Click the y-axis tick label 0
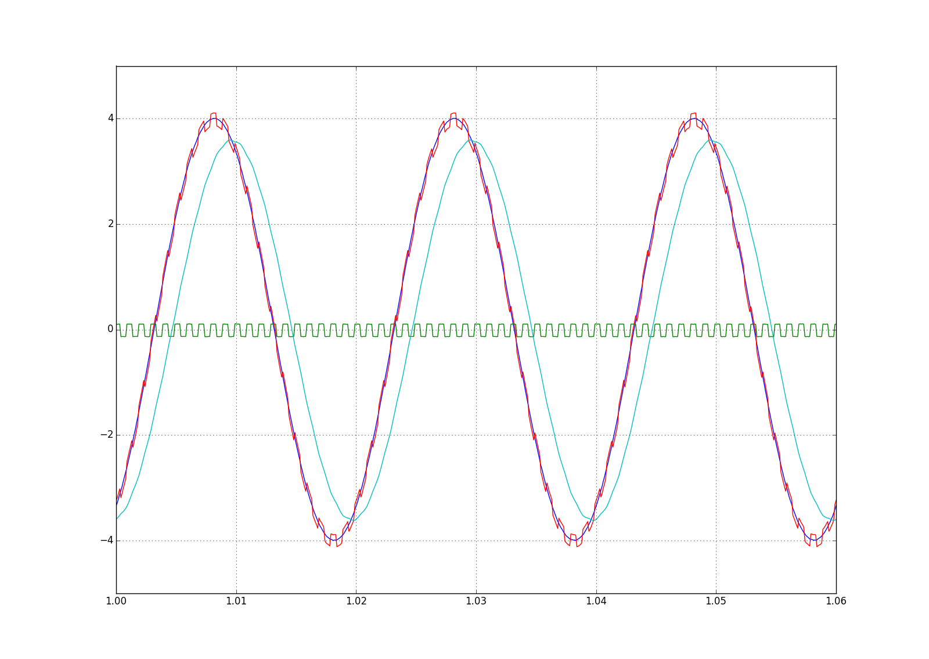The image size is (929, 659). (110, 329)
